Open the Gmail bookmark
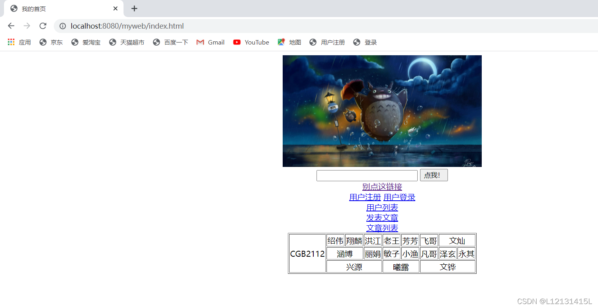Viewport: 598px width, 308px height. tap(211, 42)
